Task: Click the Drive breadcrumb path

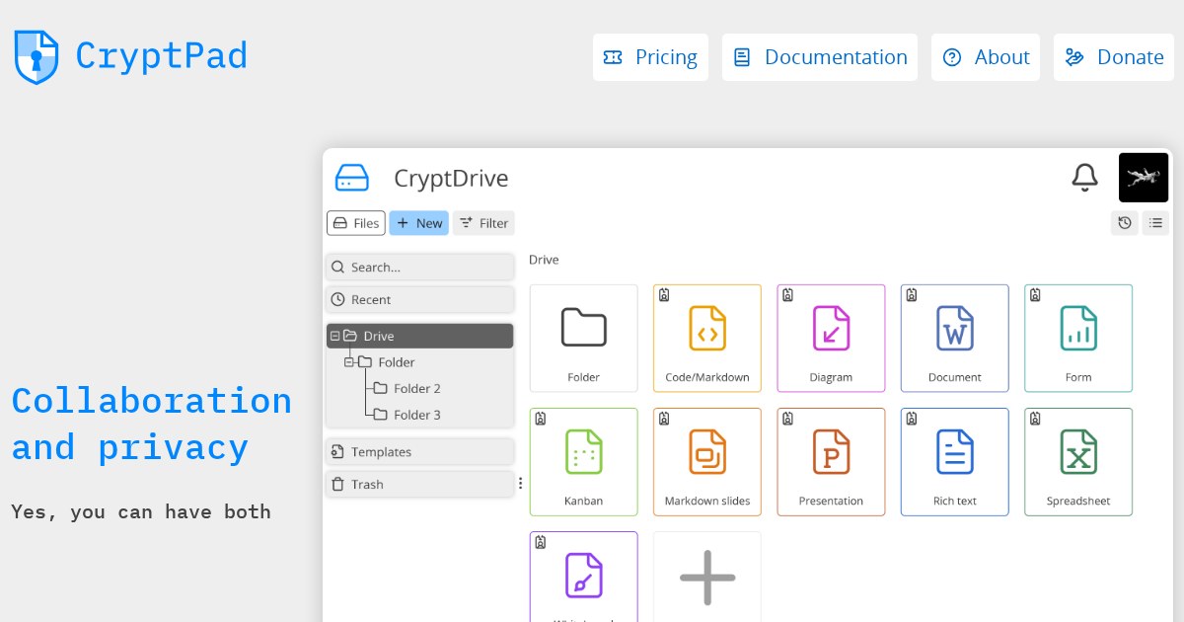Action: click(544, 260)
